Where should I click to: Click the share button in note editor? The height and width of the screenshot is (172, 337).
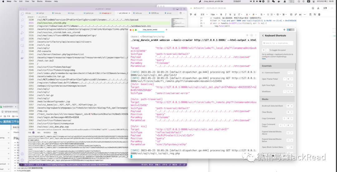[325, 8]
